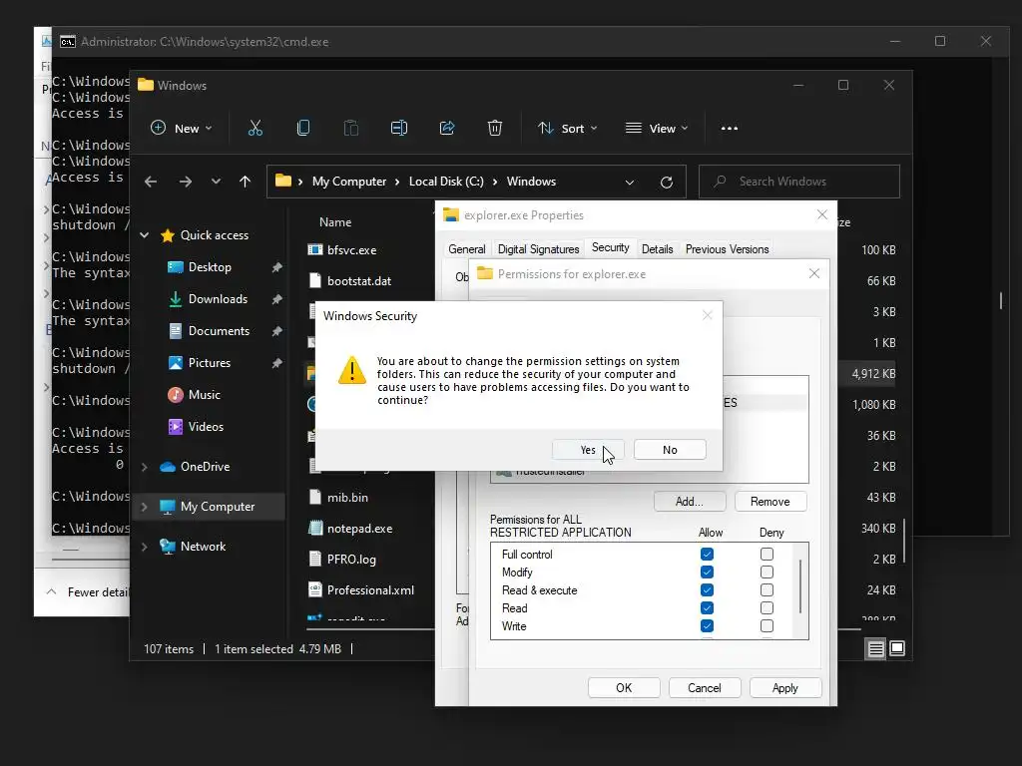The height and width of the screenshot is (766, 1022).
Task: Click OK in the Permissions dialog
Action: point(624,688)
